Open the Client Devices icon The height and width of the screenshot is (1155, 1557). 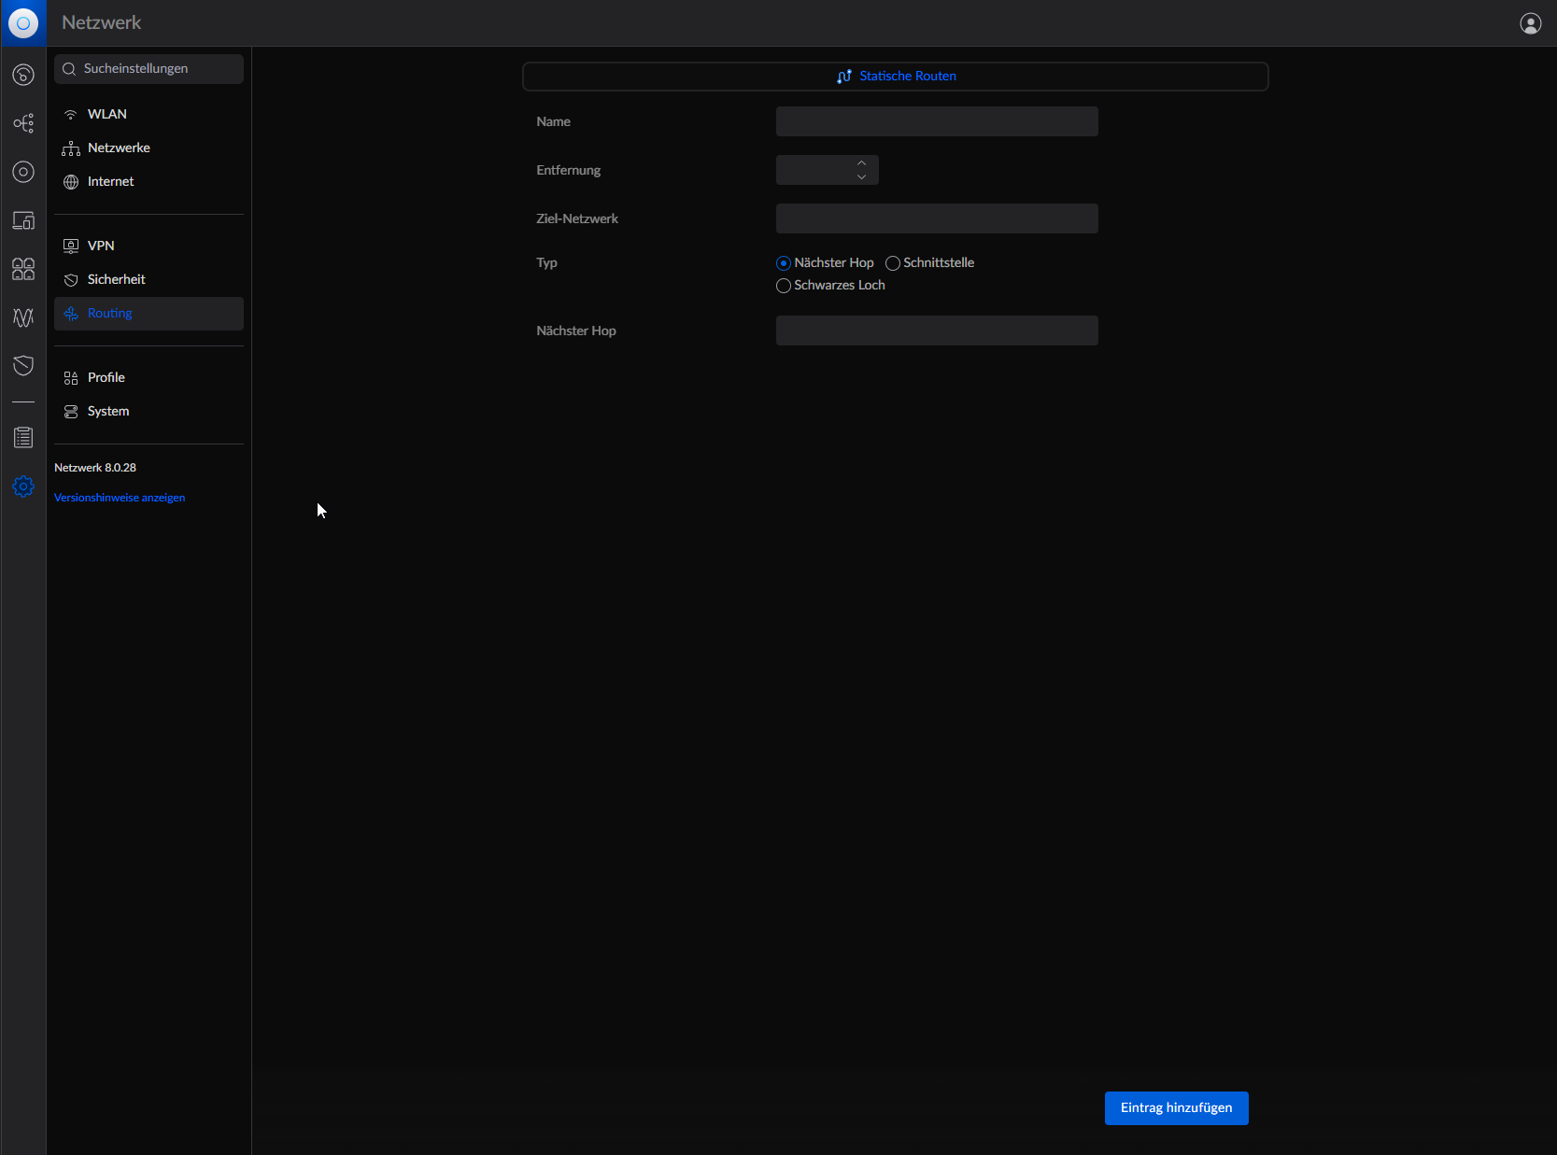pos(23,220)
